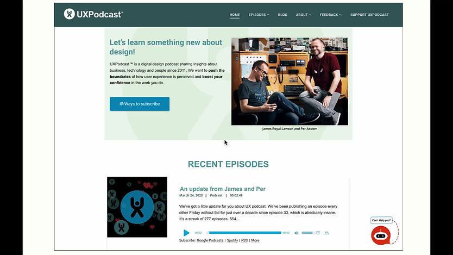This screenshot has width=453, height=255.
Task: Open episode player in new window icon
Action: 318,233
